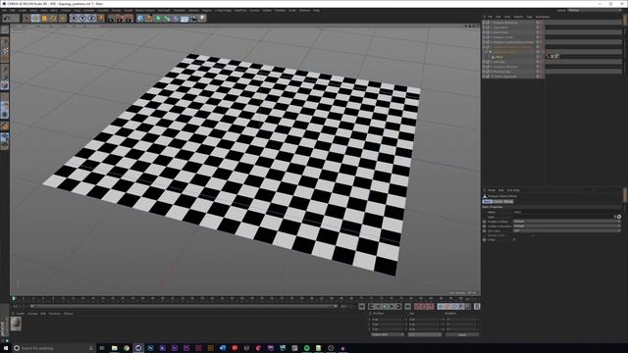Toggle Autokeying button

pyautogui.click(x=425, y=307)
